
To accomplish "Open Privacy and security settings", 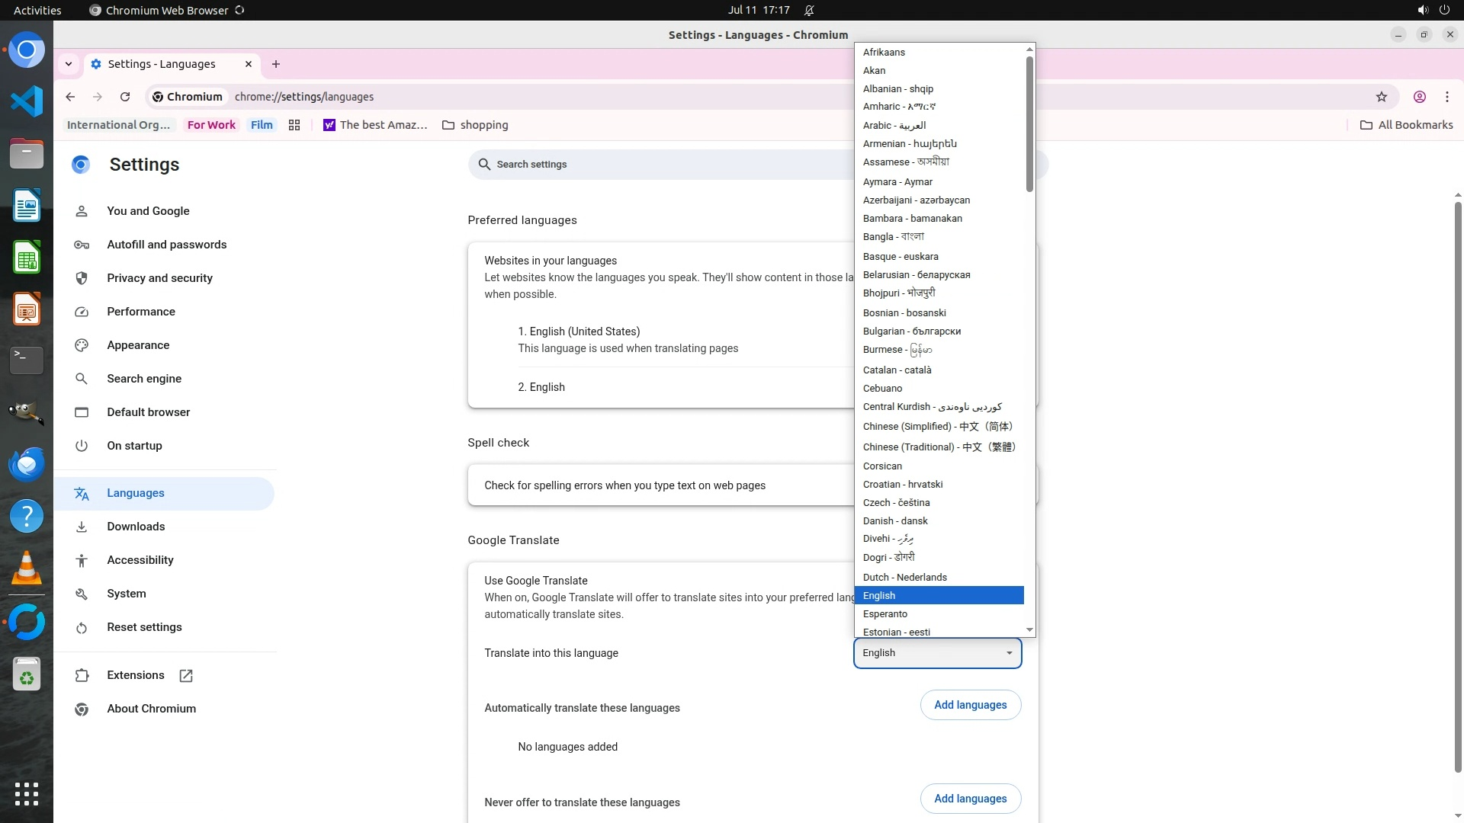I will pyautogui.click(x=159, y=278).
